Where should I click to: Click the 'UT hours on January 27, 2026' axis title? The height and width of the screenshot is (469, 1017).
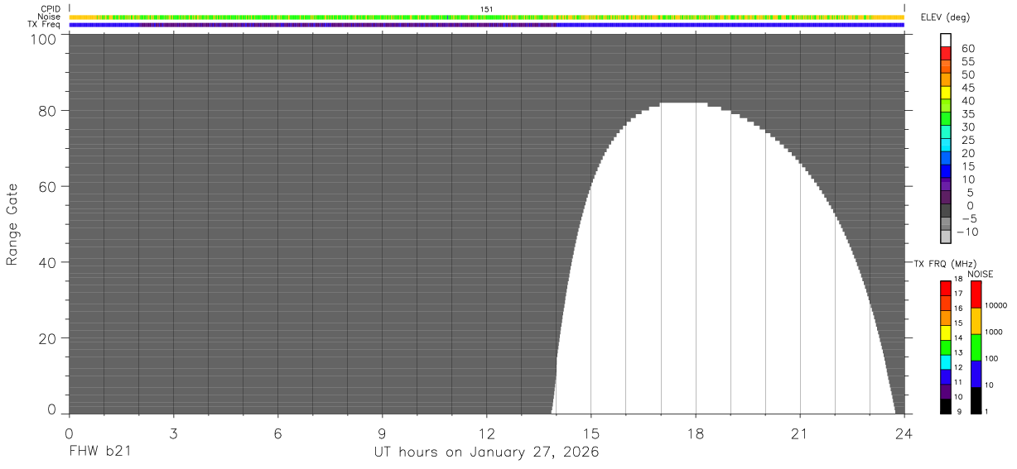click(487, 452)
